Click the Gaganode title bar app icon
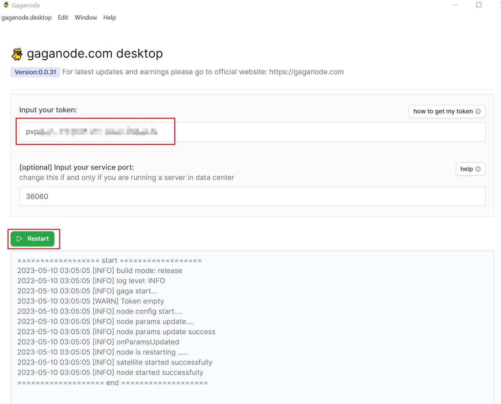Screen dimensions: 501x404 click(x=6, y=5)
